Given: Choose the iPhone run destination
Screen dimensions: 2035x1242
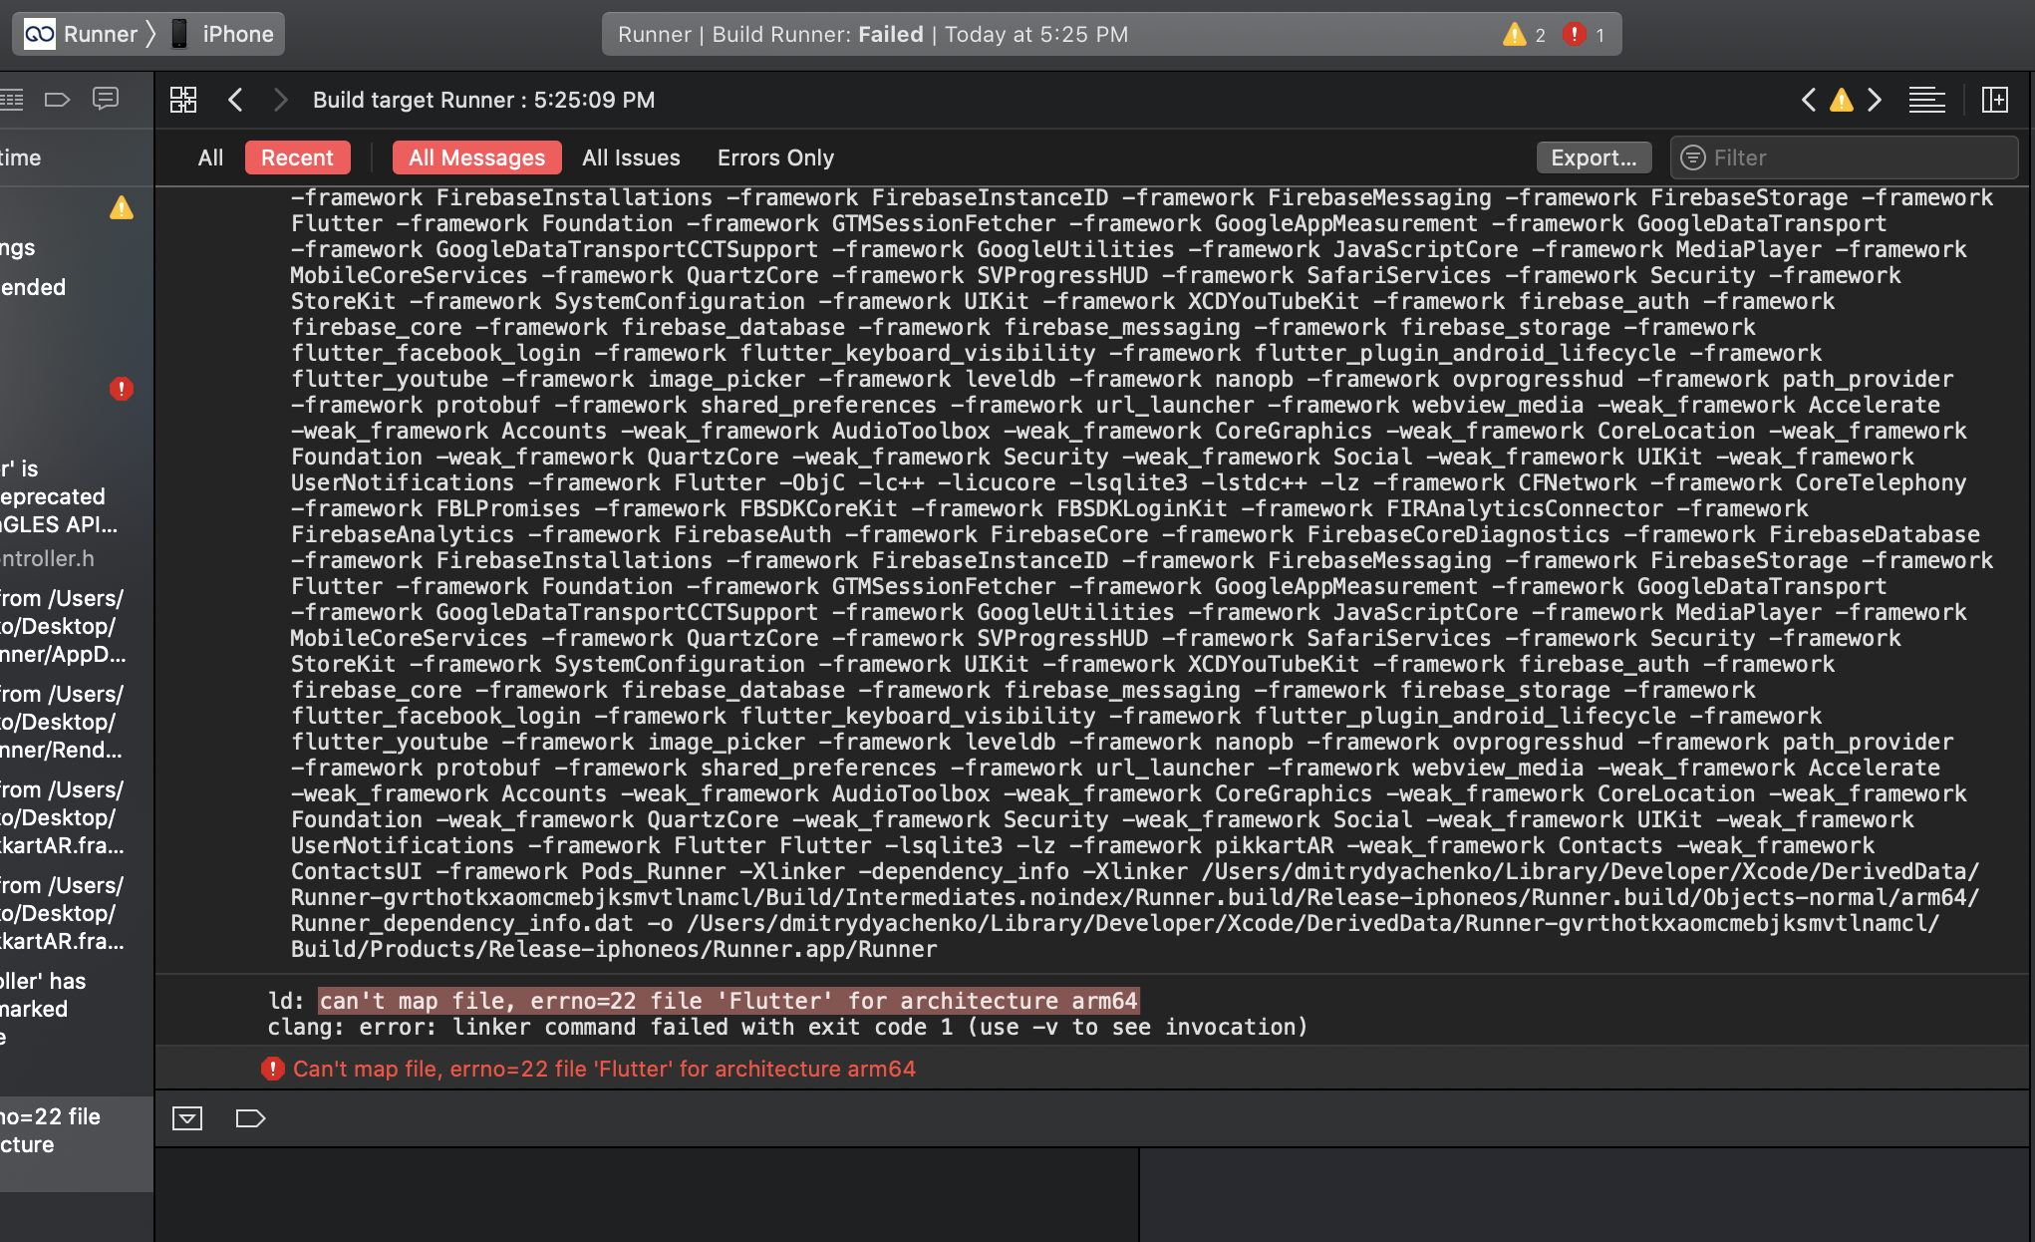Looking at the screenshot, I should coord(223,34).
